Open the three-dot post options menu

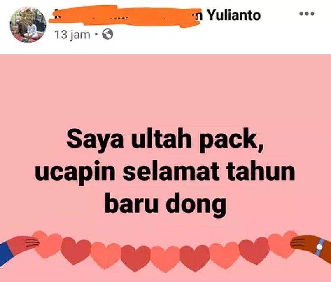tap(307, 14)
